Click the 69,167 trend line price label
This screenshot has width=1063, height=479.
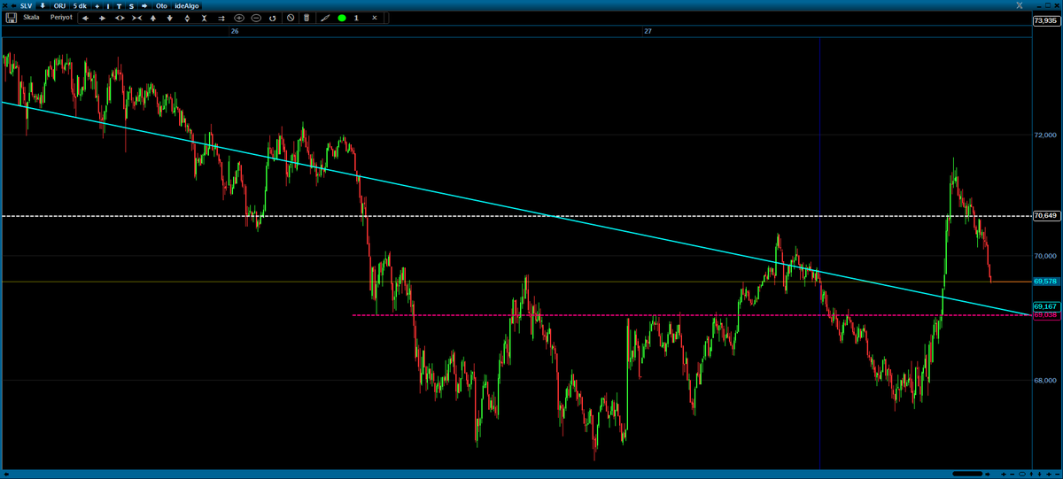[1046, 306]
